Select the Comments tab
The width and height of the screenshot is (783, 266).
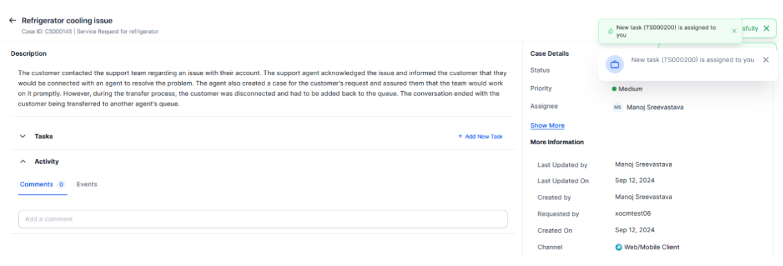36,184
